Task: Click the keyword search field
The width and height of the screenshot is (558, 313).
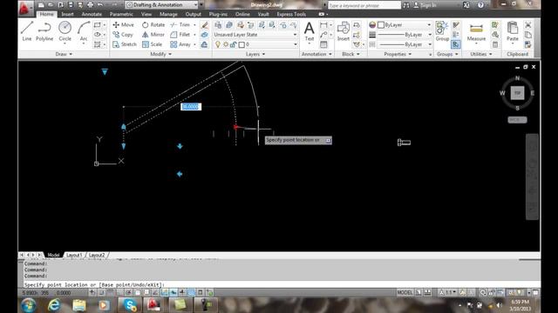Action: [x=364, y=5]
